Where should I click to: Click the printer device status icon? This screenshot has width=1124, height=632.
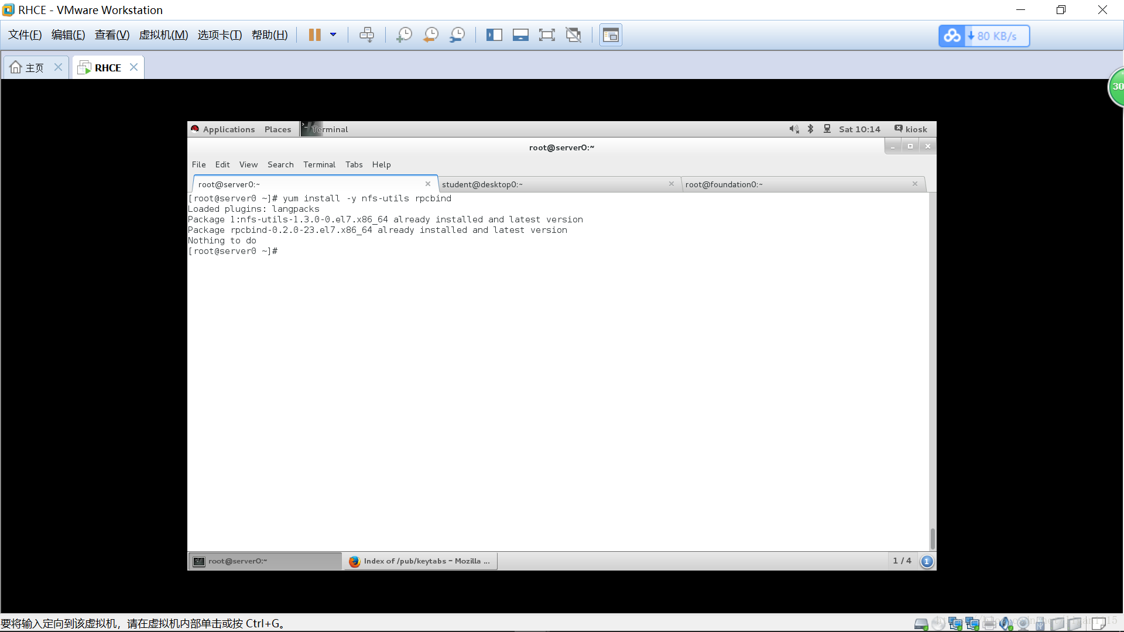coord(989,624)
